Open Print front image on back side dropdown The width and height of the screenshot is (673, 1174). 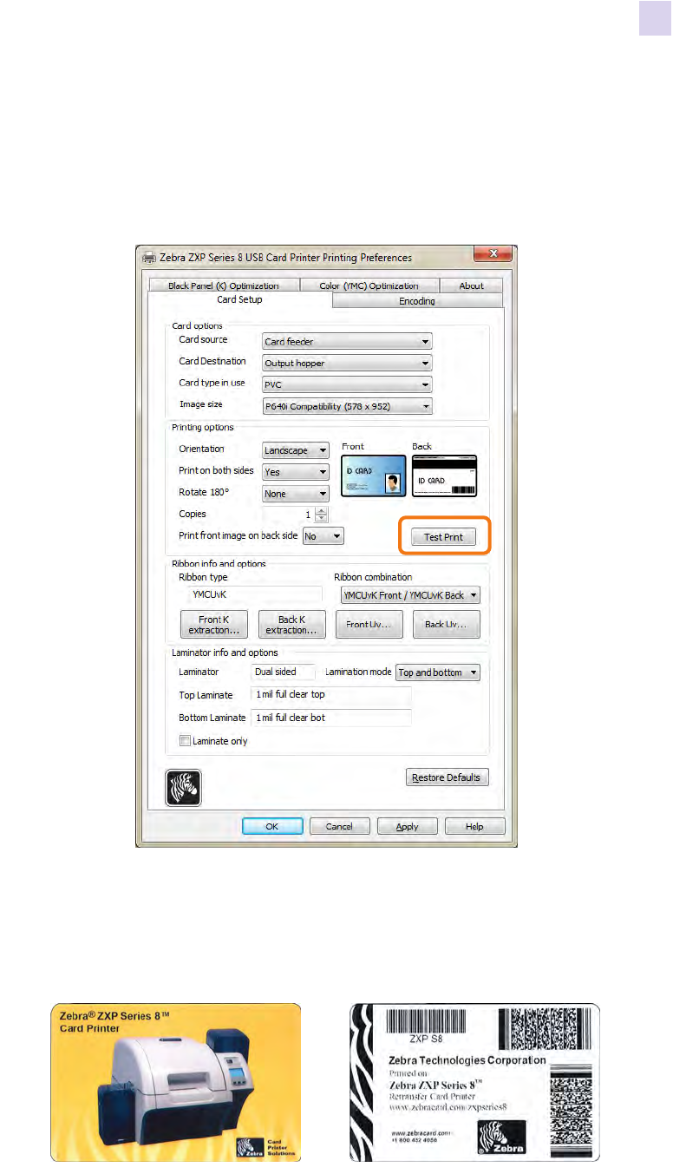(323, 536)
